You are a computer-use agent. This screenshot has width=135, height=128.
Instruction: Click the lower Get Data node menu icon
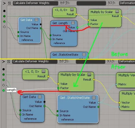[40, 97]
